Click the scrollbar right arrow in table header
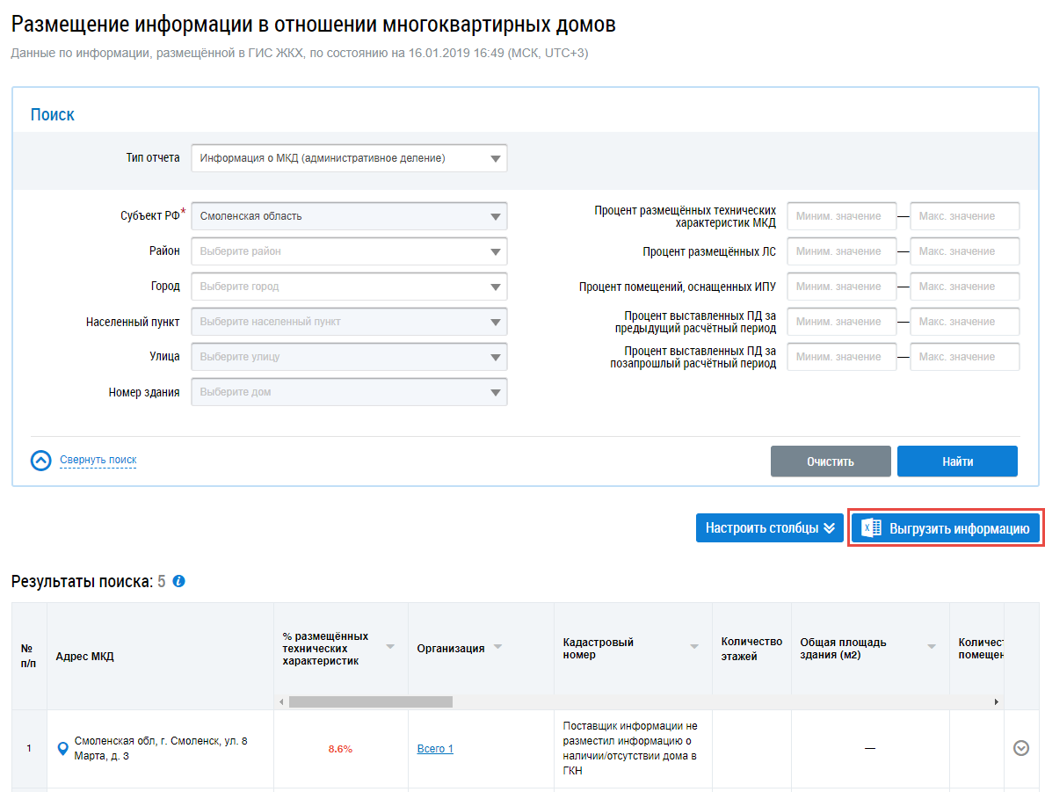 pos(997,702)
